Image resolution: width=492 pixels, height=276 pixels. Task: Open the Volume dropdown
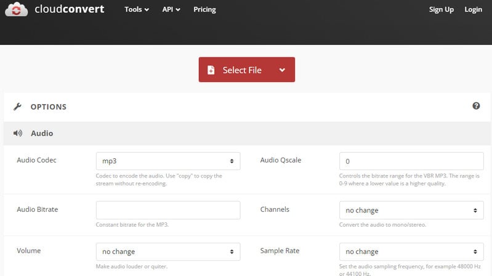click(168, 251)
